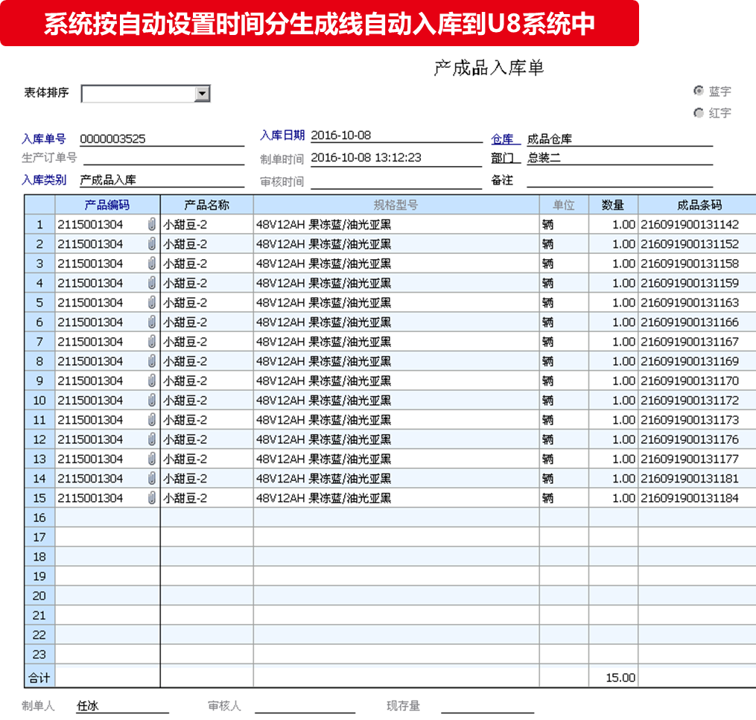Click the paperclip icon in row 2
Viewport: 756px width, 720px height.
pyautogui.click(x=152, y=243)
